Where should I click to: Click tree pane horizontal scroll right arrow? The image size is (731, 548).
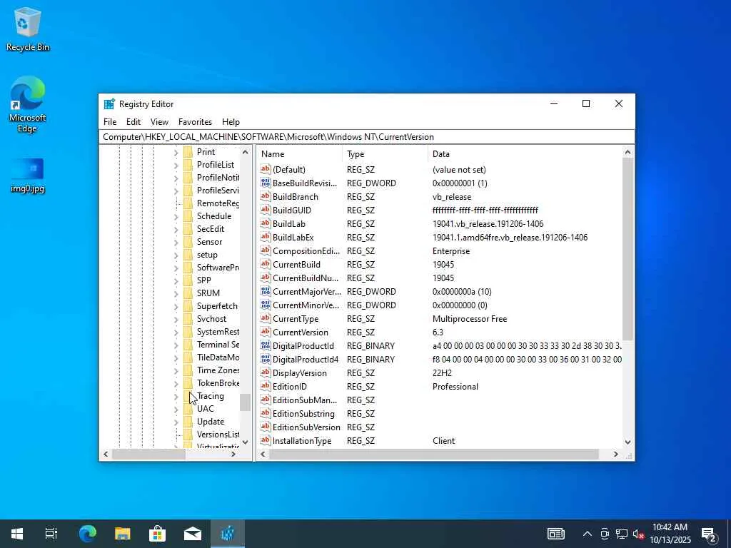click(x=233, y=454)
